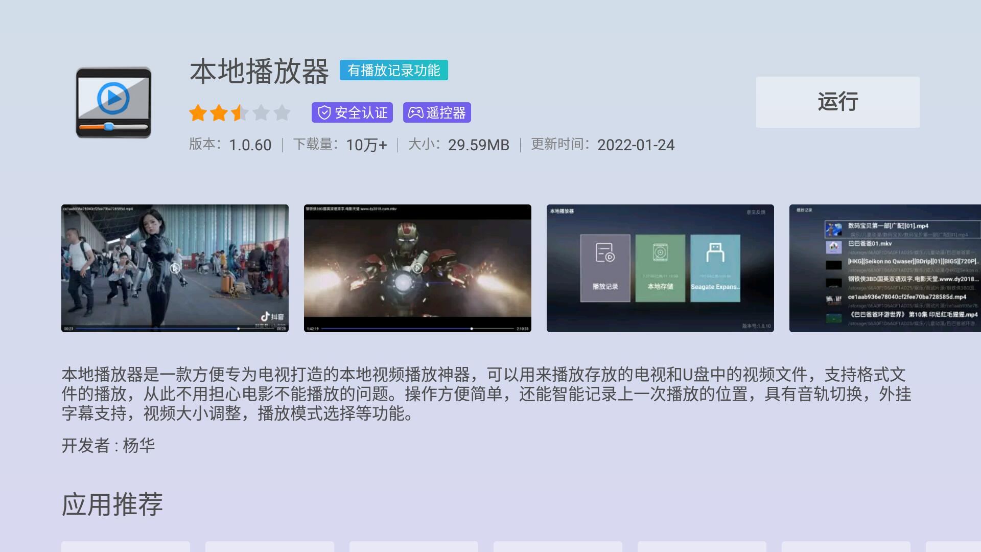
Task: Click the app description paragraph
Action: tap(485, 394)
